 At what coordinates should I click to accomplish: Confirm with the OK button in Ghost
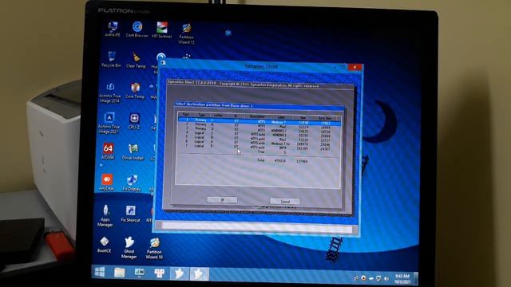pos(222,199)
